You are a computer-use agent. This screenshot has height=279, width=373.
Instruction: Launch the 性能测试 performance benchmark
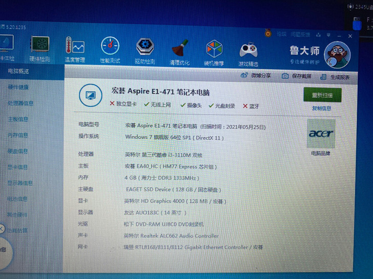click(110, 50)
